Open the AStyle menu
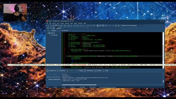 pyautogui.click(x=75, y=23)
